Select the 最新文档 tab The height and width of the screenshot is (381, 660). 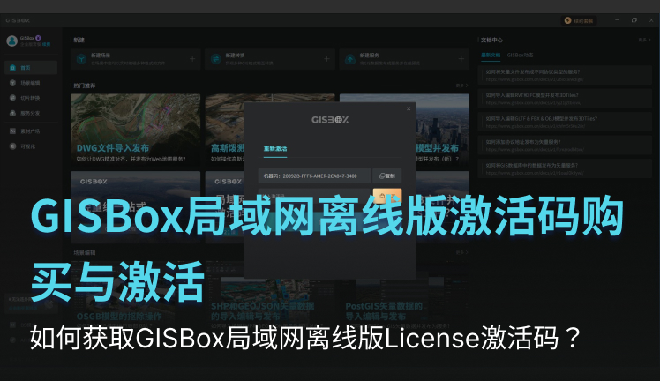[x=491, y=55]
